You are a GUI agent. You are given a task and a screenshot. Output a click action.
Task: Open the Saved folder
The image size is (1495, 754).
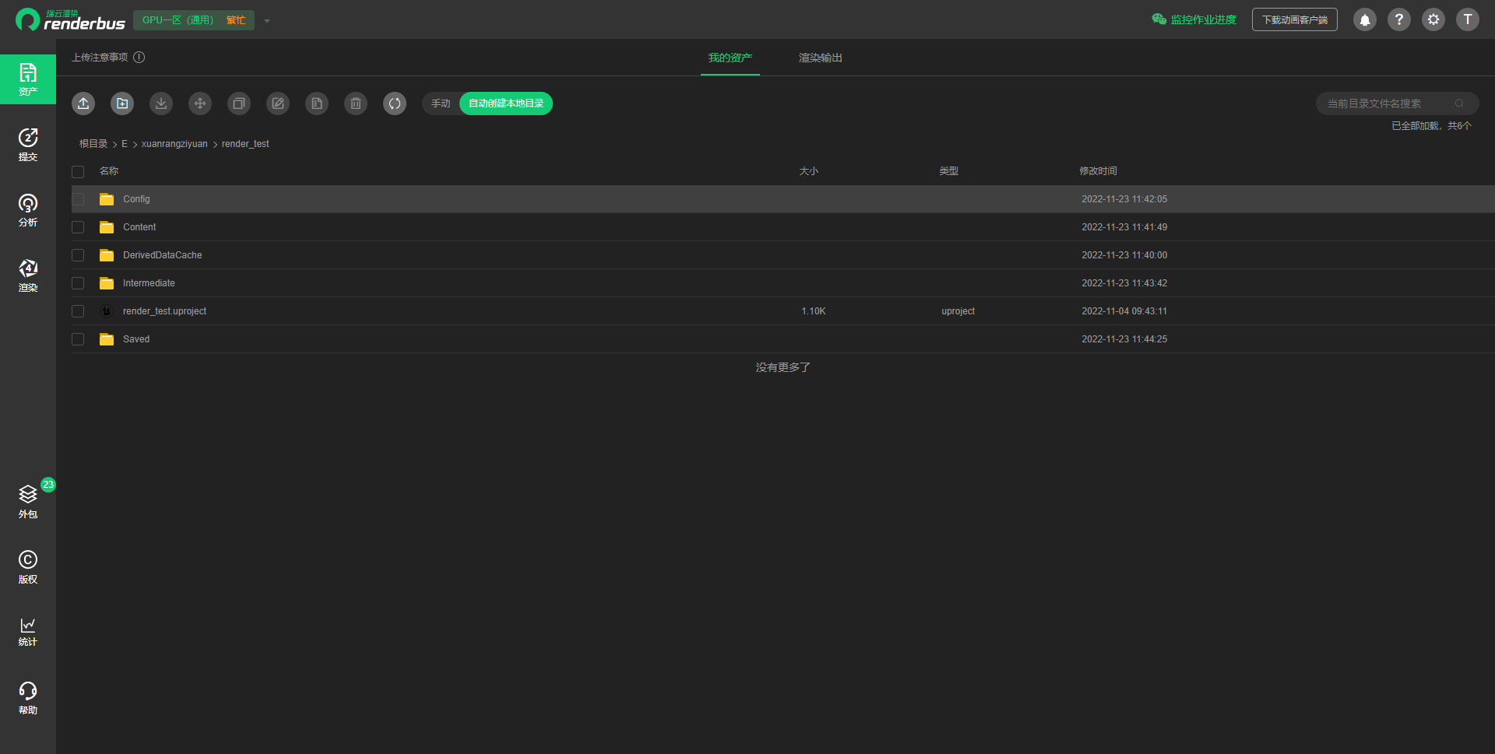click(x=136, y=339)
